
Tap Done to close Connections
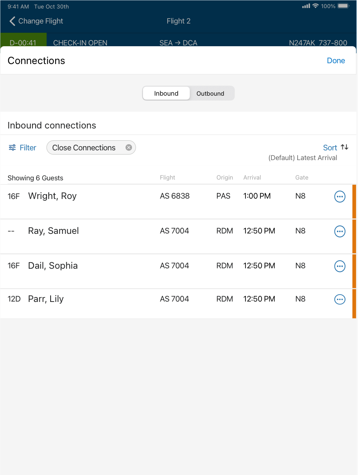coord(336,60)
